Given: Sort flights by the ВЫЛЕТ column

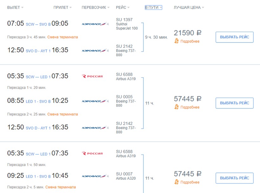Looking at the screenshot, I should (15, 7).
